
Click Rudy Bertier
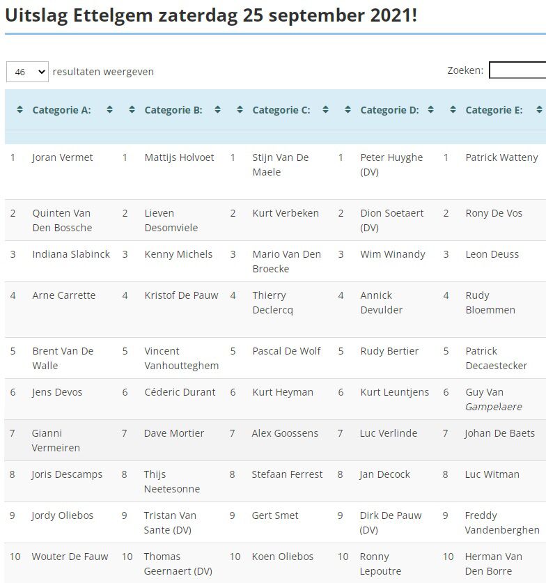point(389,351)
